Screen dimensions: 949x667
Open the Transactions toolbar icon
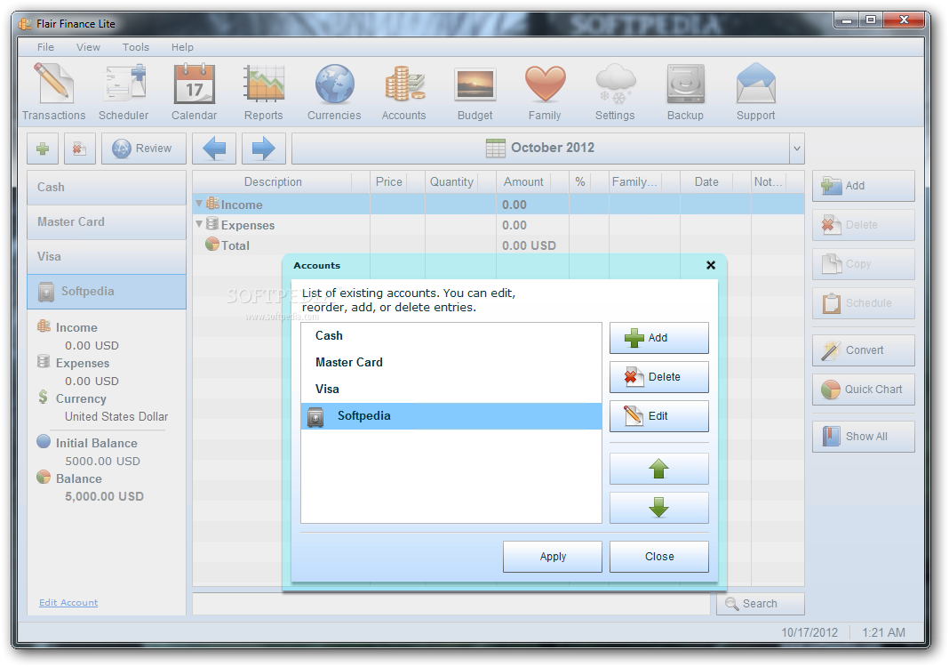tap(54, 92)
